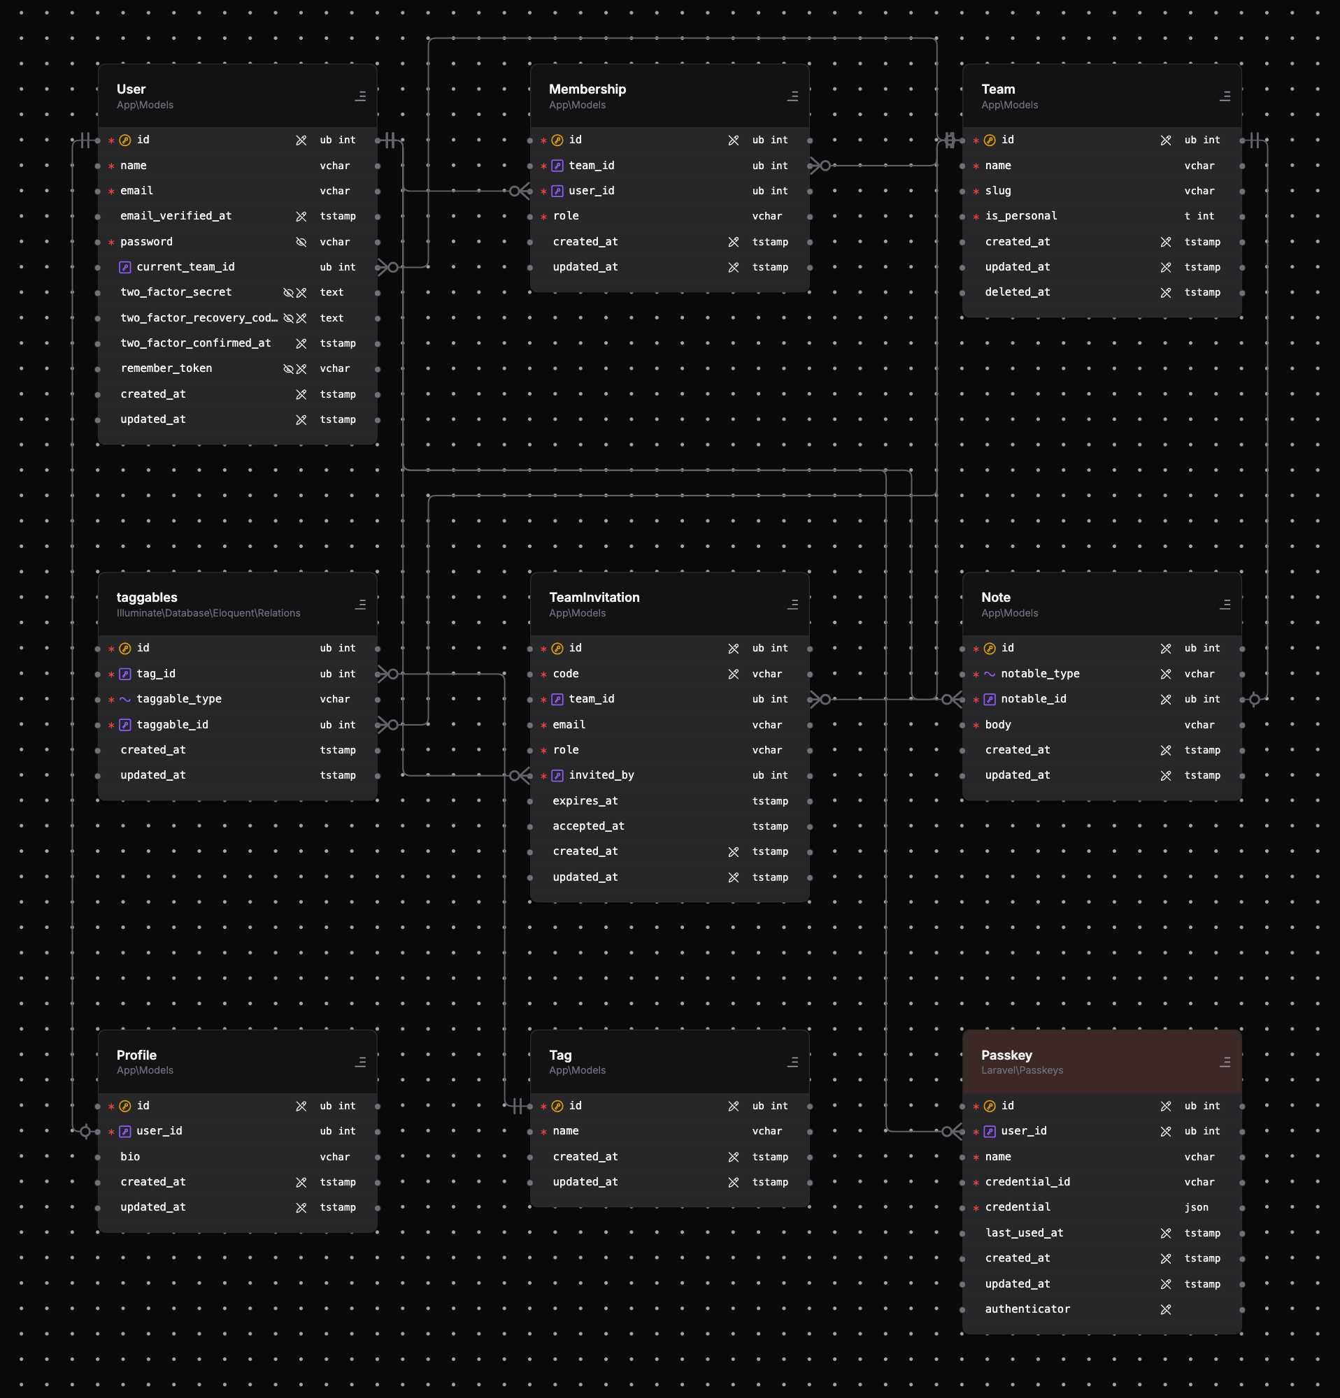Select the TeamInvitation table title

click(594, 598)
